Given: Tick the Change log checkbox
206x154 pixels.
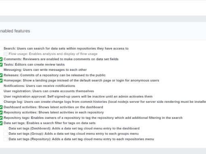Looking at the screenshot, I should 1,102.
